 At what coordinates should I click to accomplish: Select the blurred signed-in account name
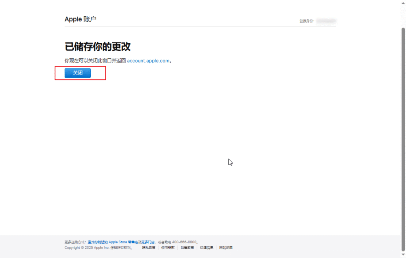click(326, 21)
